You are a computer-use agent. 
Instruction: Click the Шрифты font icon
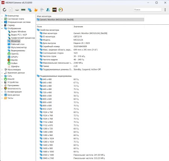click(x=9, y=66)
